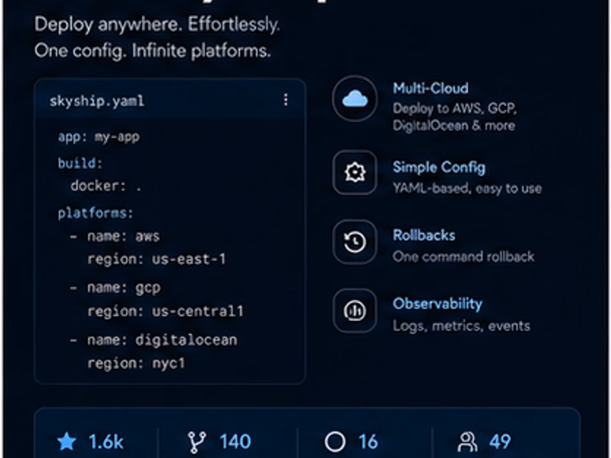Click the "platforms:" key in the YAML

(x=95, y=213)
